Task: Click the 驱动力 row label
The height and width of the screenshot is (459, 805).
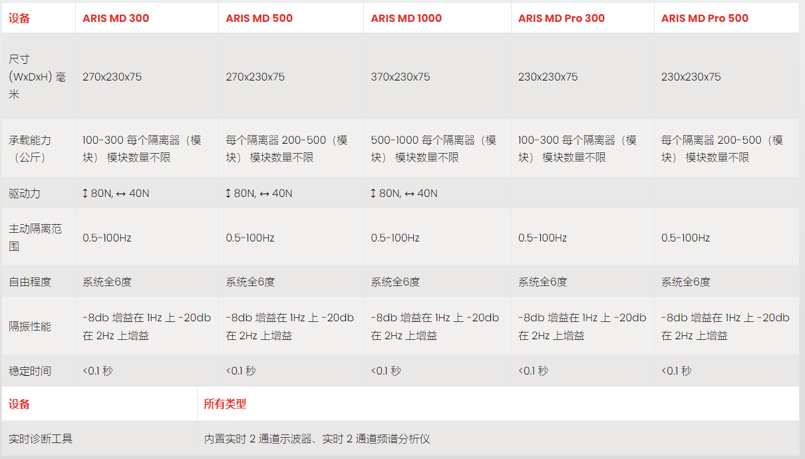Action: [25, 193]
